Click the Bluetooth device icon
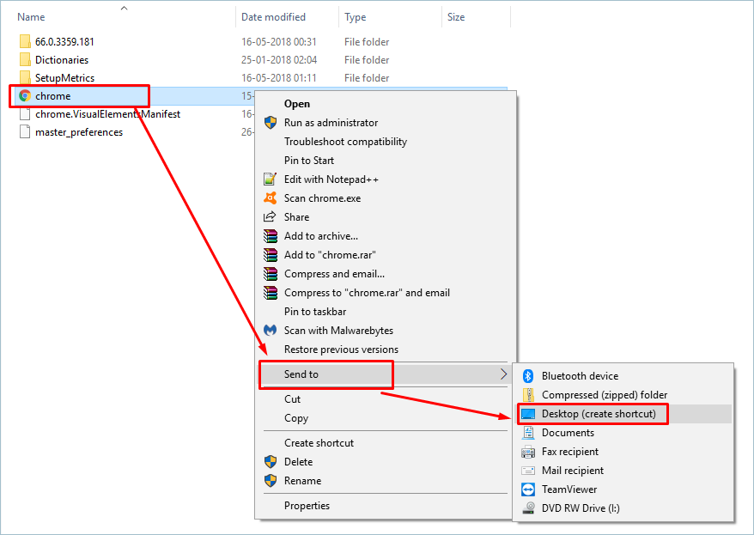 coord(528,376)
